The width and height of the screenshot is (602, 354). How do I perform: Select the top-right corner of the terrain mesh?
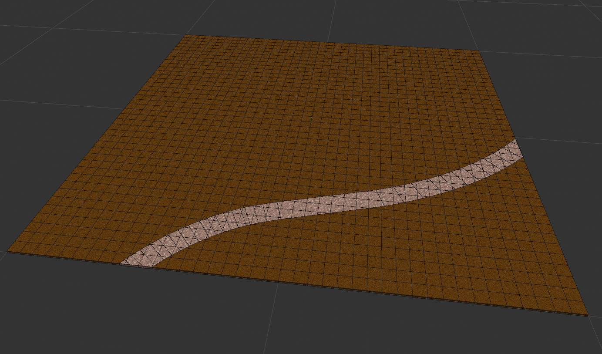(480, 51)
